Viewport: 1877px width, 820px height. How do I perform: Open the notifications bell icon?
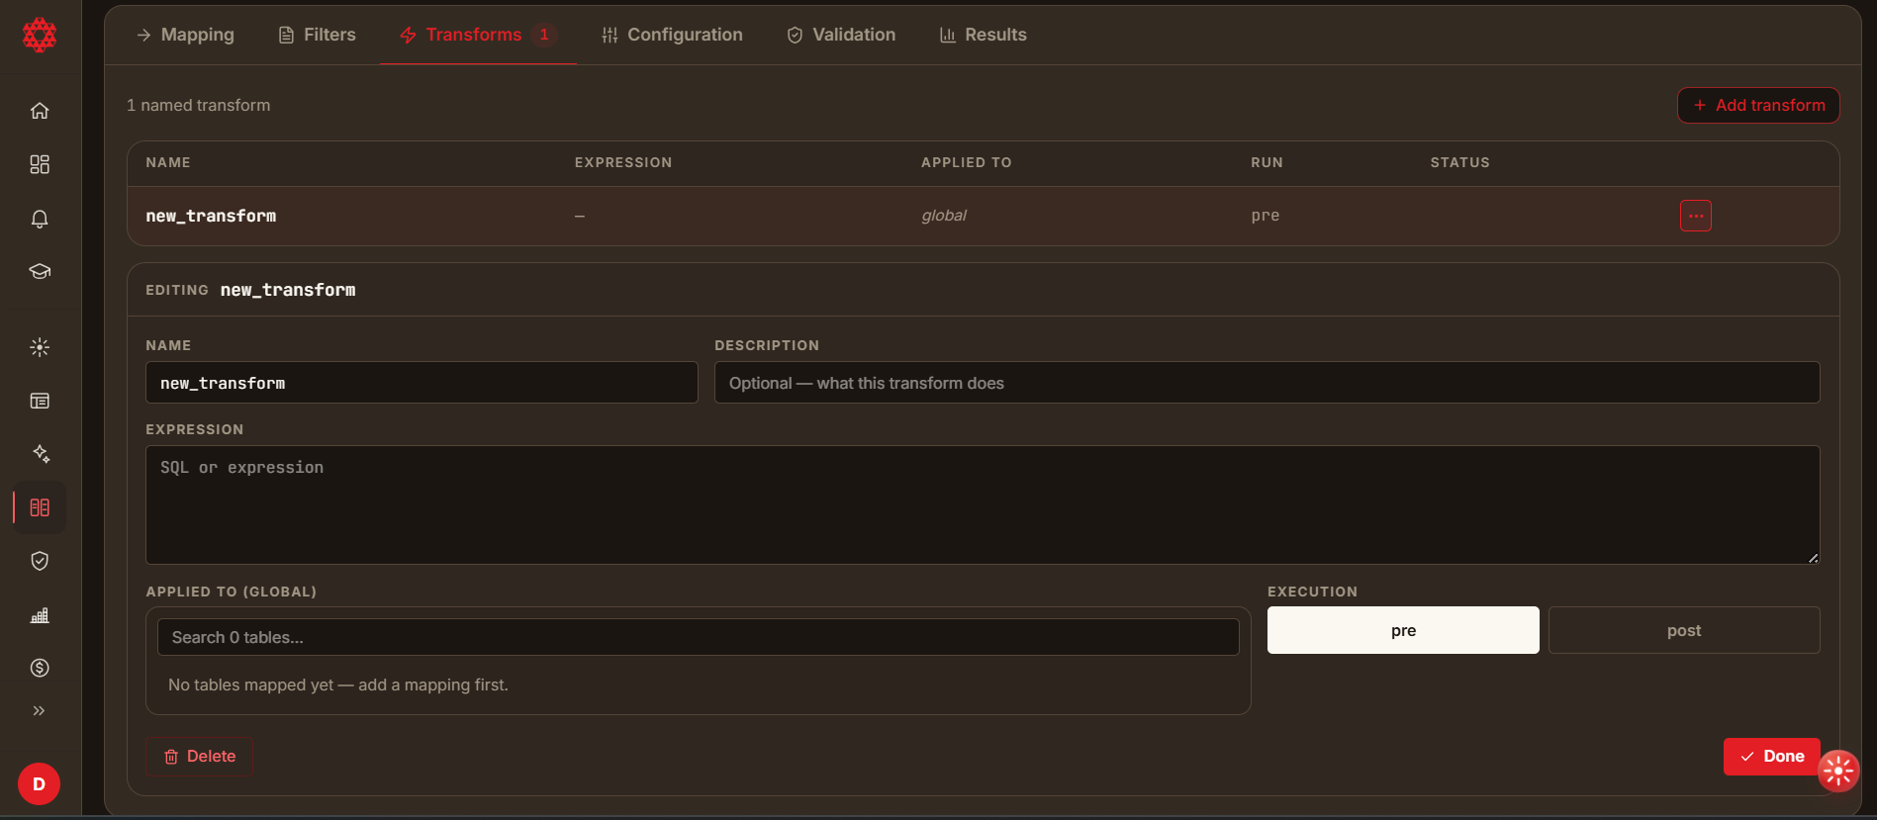(40, 219)
